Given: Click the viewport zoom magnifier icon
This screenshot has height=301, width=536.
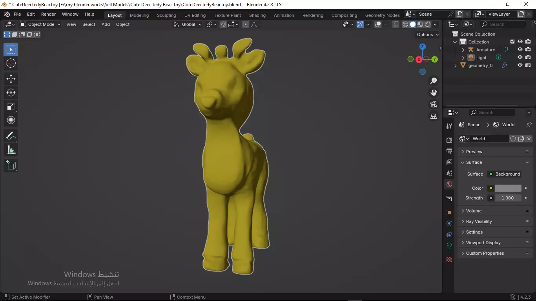Looking at the screenshot, I should tap(434, 81).
